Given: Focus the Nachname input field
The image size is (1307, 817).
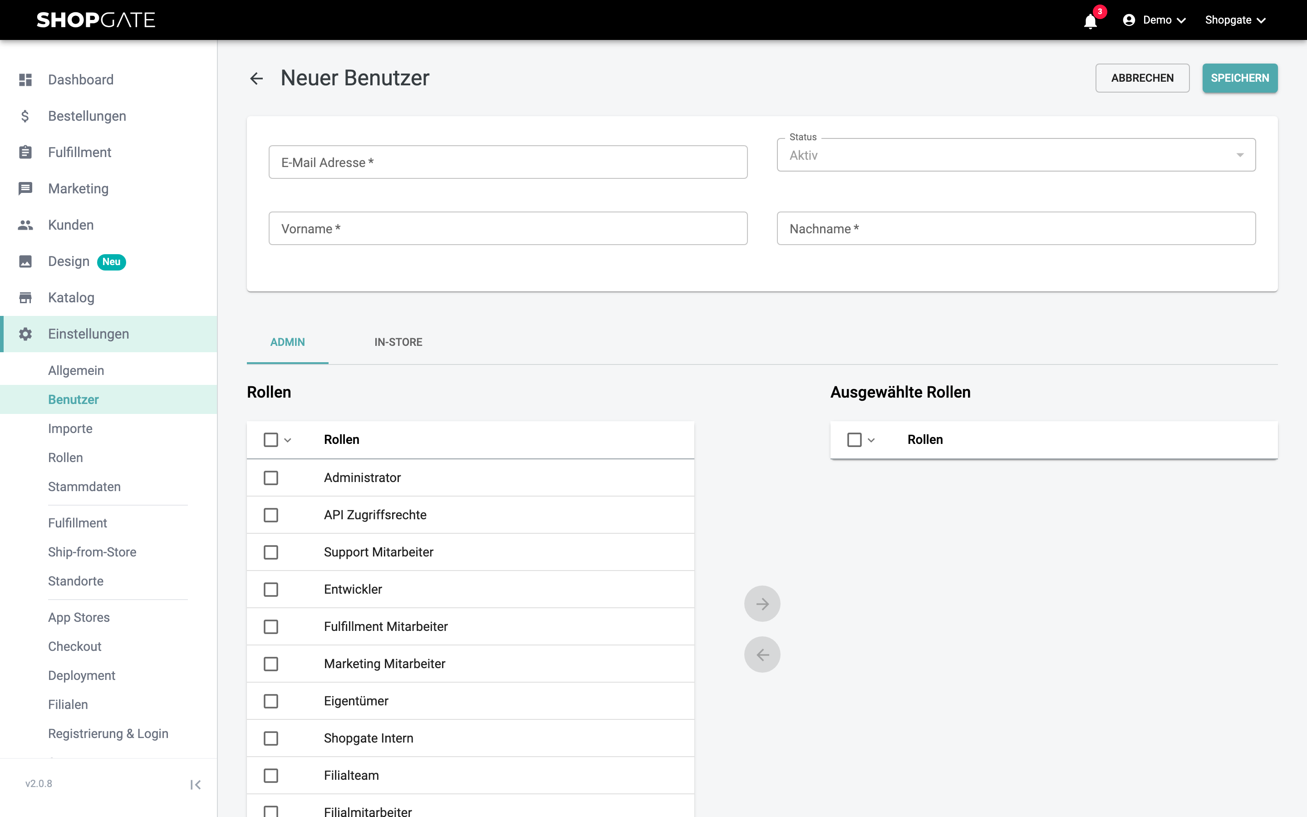Looking at the screenshot, I should (x=1016, y=229).
